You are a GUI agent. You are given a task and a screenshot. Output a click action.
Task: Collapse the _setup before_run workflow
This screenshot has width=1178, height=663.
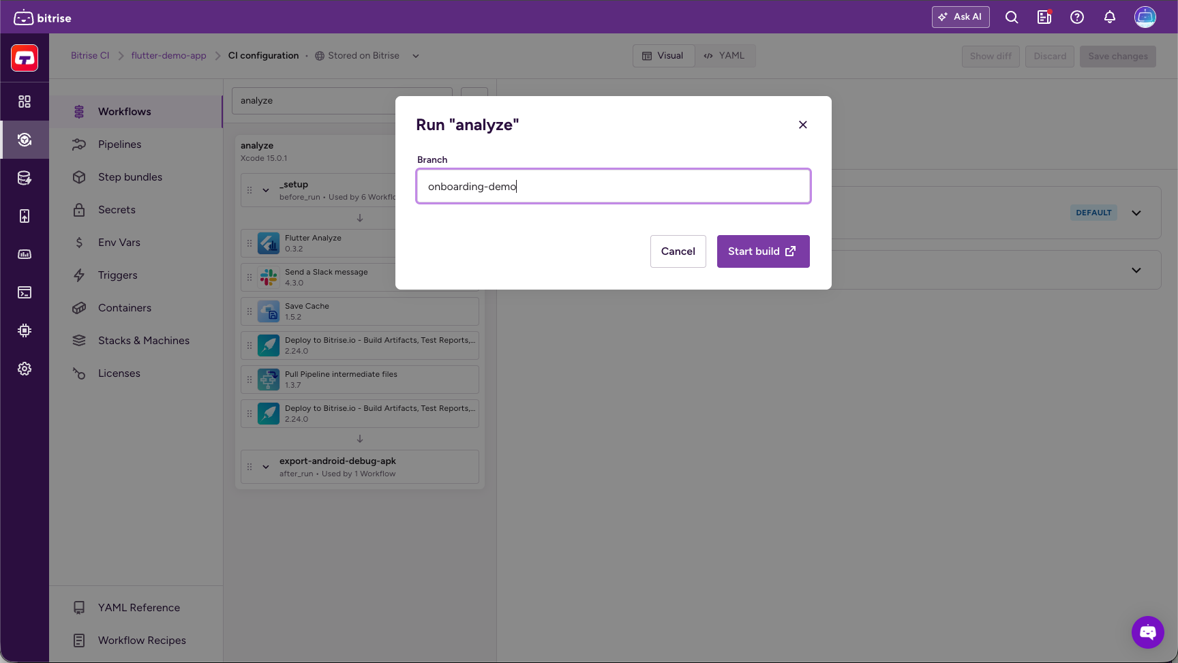click(x=266, y=190)
